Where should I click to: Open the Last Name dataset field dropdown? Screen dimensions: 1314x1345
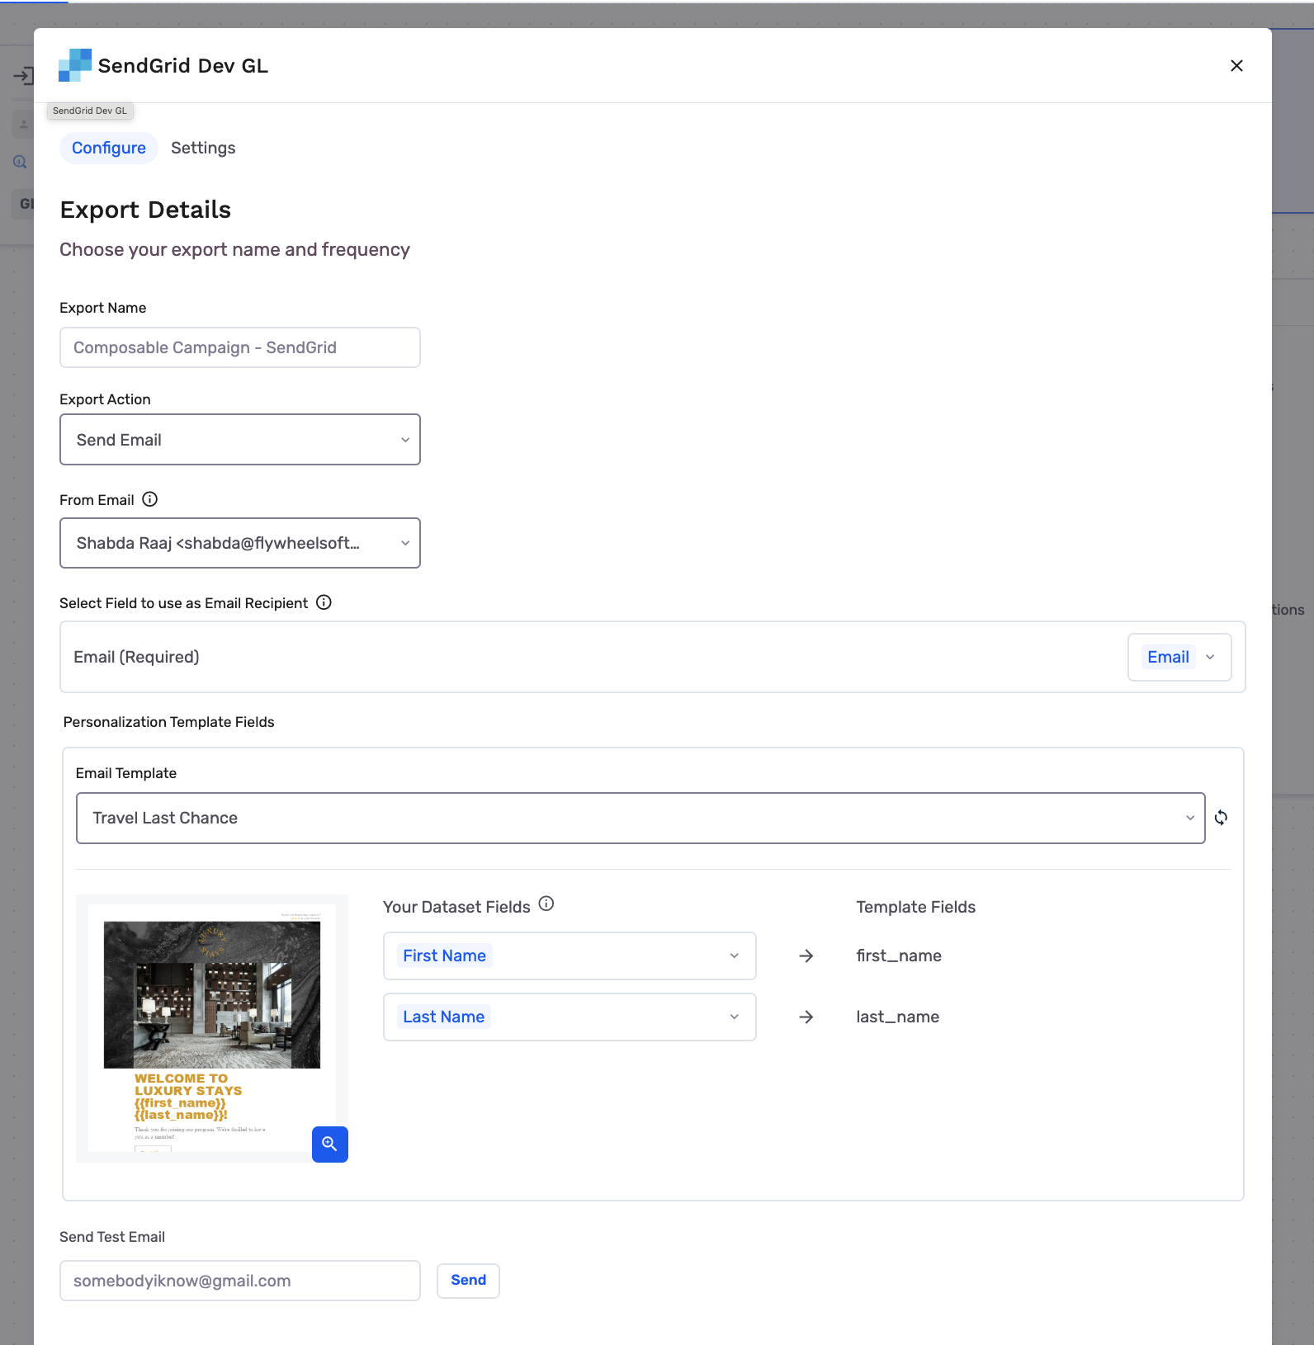pyautogui.click(x=570, y=1017)
